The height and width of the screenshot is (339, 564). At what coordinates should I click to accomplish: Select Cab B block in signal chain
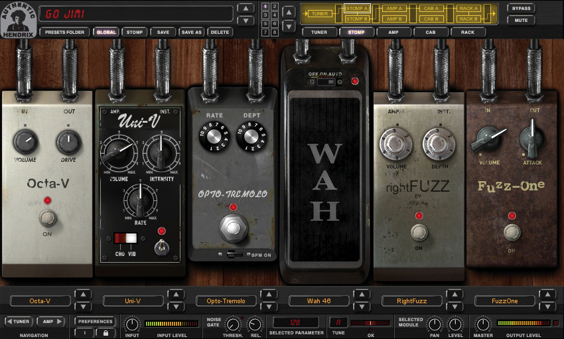(x=431, y=19)
